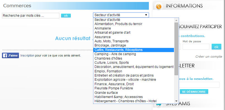225x110 pixels.
Task: Click the scroll up arrow of dropdown list
Action: point(176,20)
